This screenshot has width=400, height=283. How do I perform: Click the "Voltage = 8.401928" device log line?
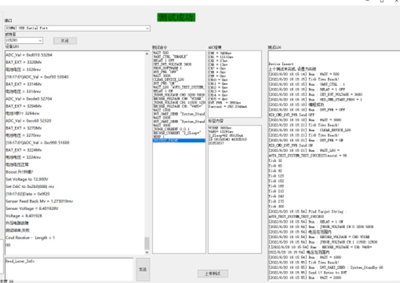click(x=24, y=216)
